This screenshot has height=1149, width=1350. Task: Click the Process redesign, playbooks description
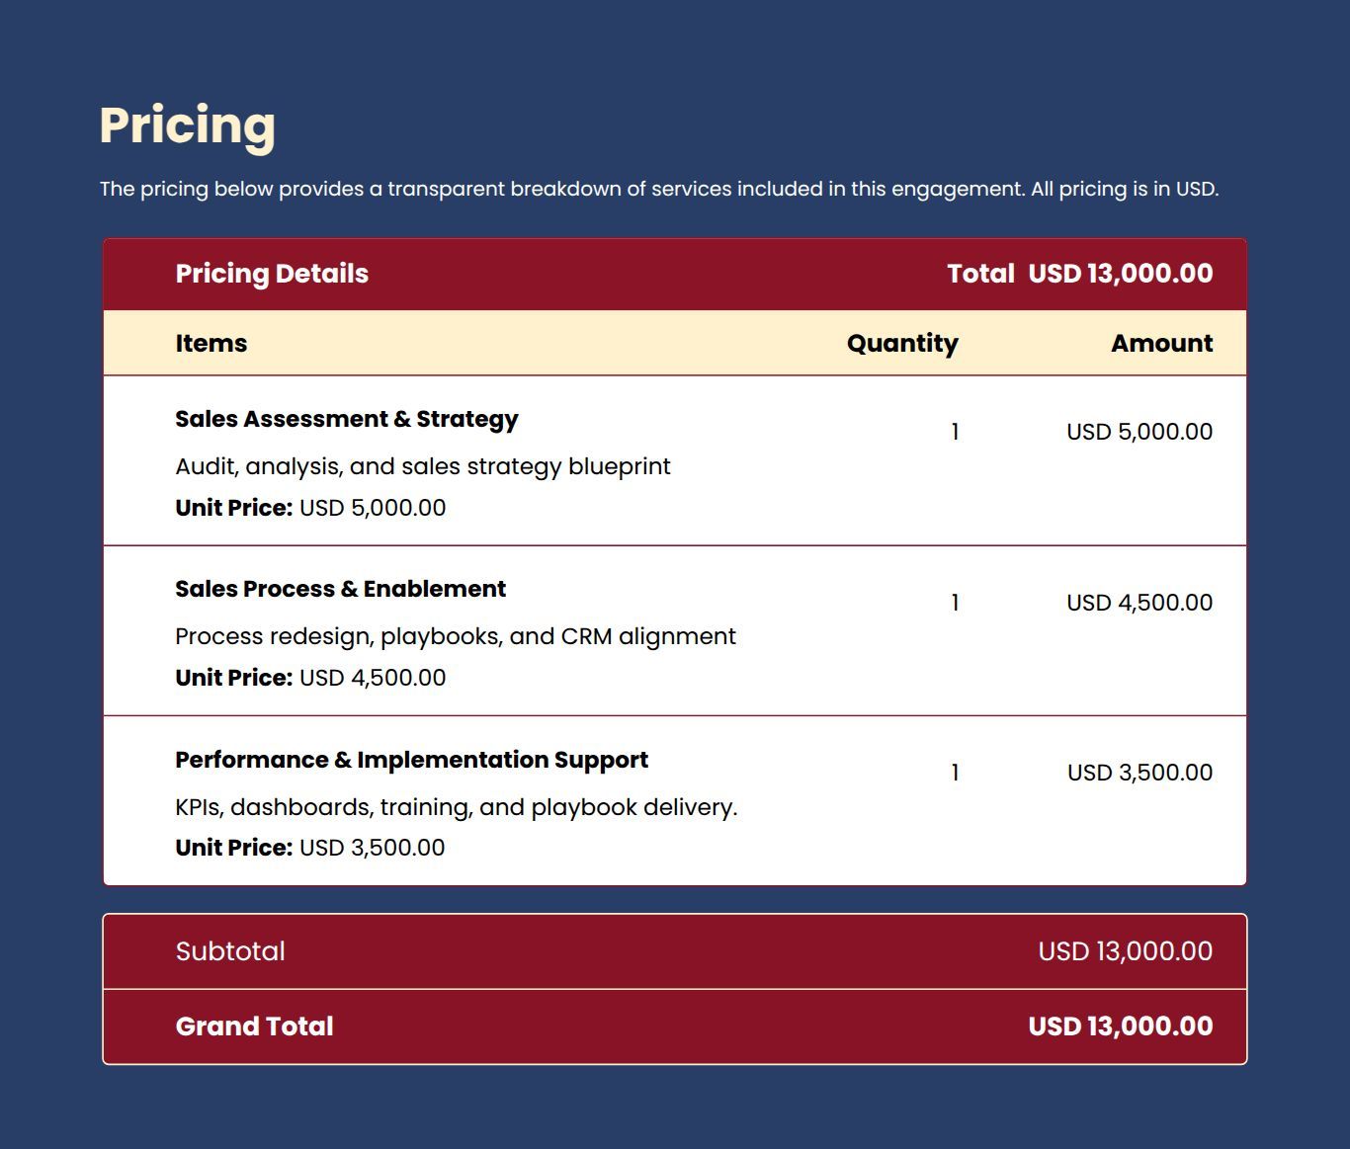(455, 636)
